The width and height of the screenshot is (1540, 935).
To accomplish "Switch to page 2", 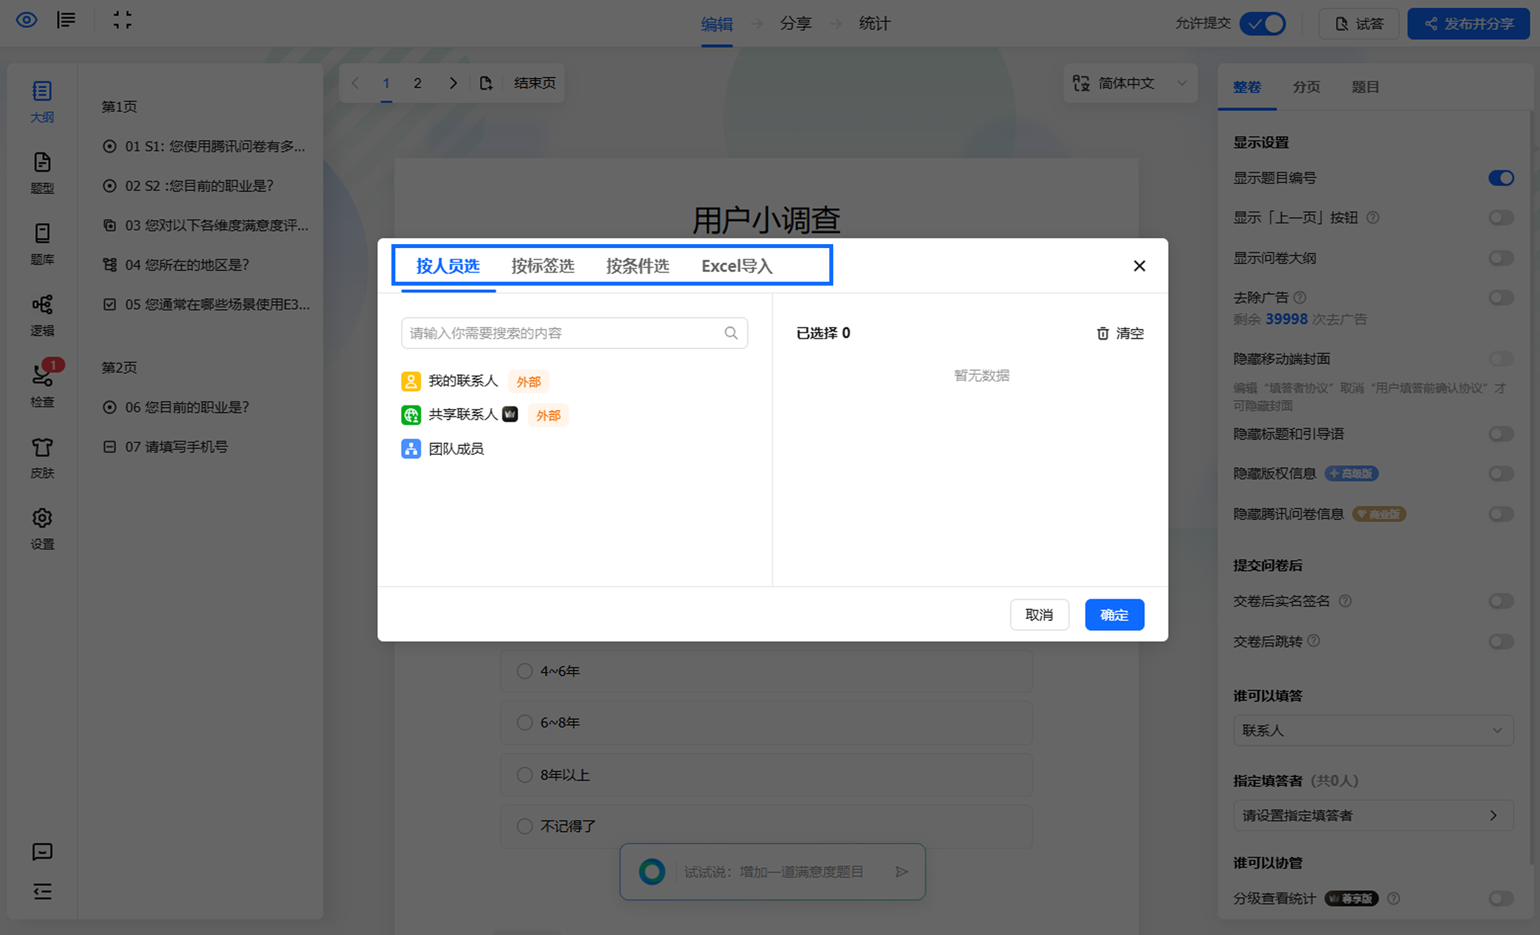I will click(418, 83).
